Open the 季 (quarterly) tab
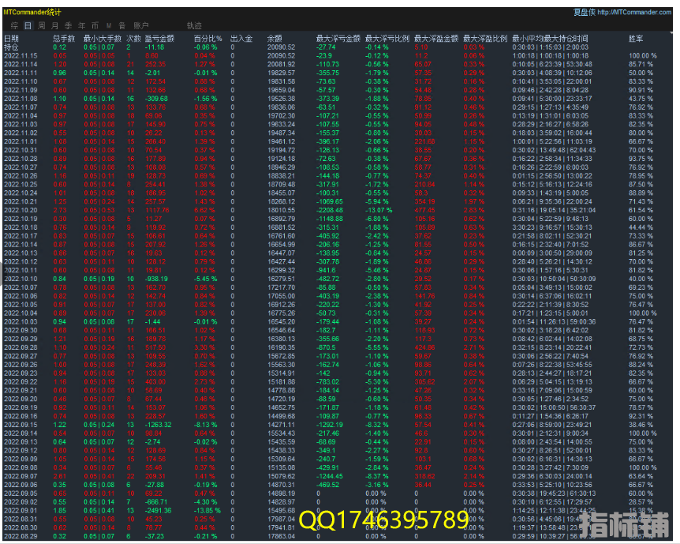Image resolution: width=680 pixels, height=544 pixels. [68, 26]
